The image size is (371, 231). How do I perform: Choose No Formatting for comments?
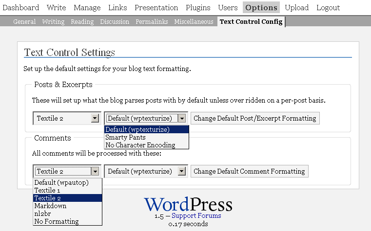click(x=56, y=221)
